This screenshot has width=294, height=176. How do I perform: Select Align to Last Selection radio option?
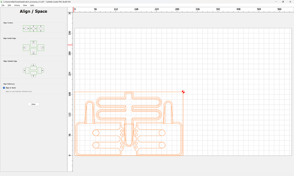pyautogui.click(x=4, y=91)
